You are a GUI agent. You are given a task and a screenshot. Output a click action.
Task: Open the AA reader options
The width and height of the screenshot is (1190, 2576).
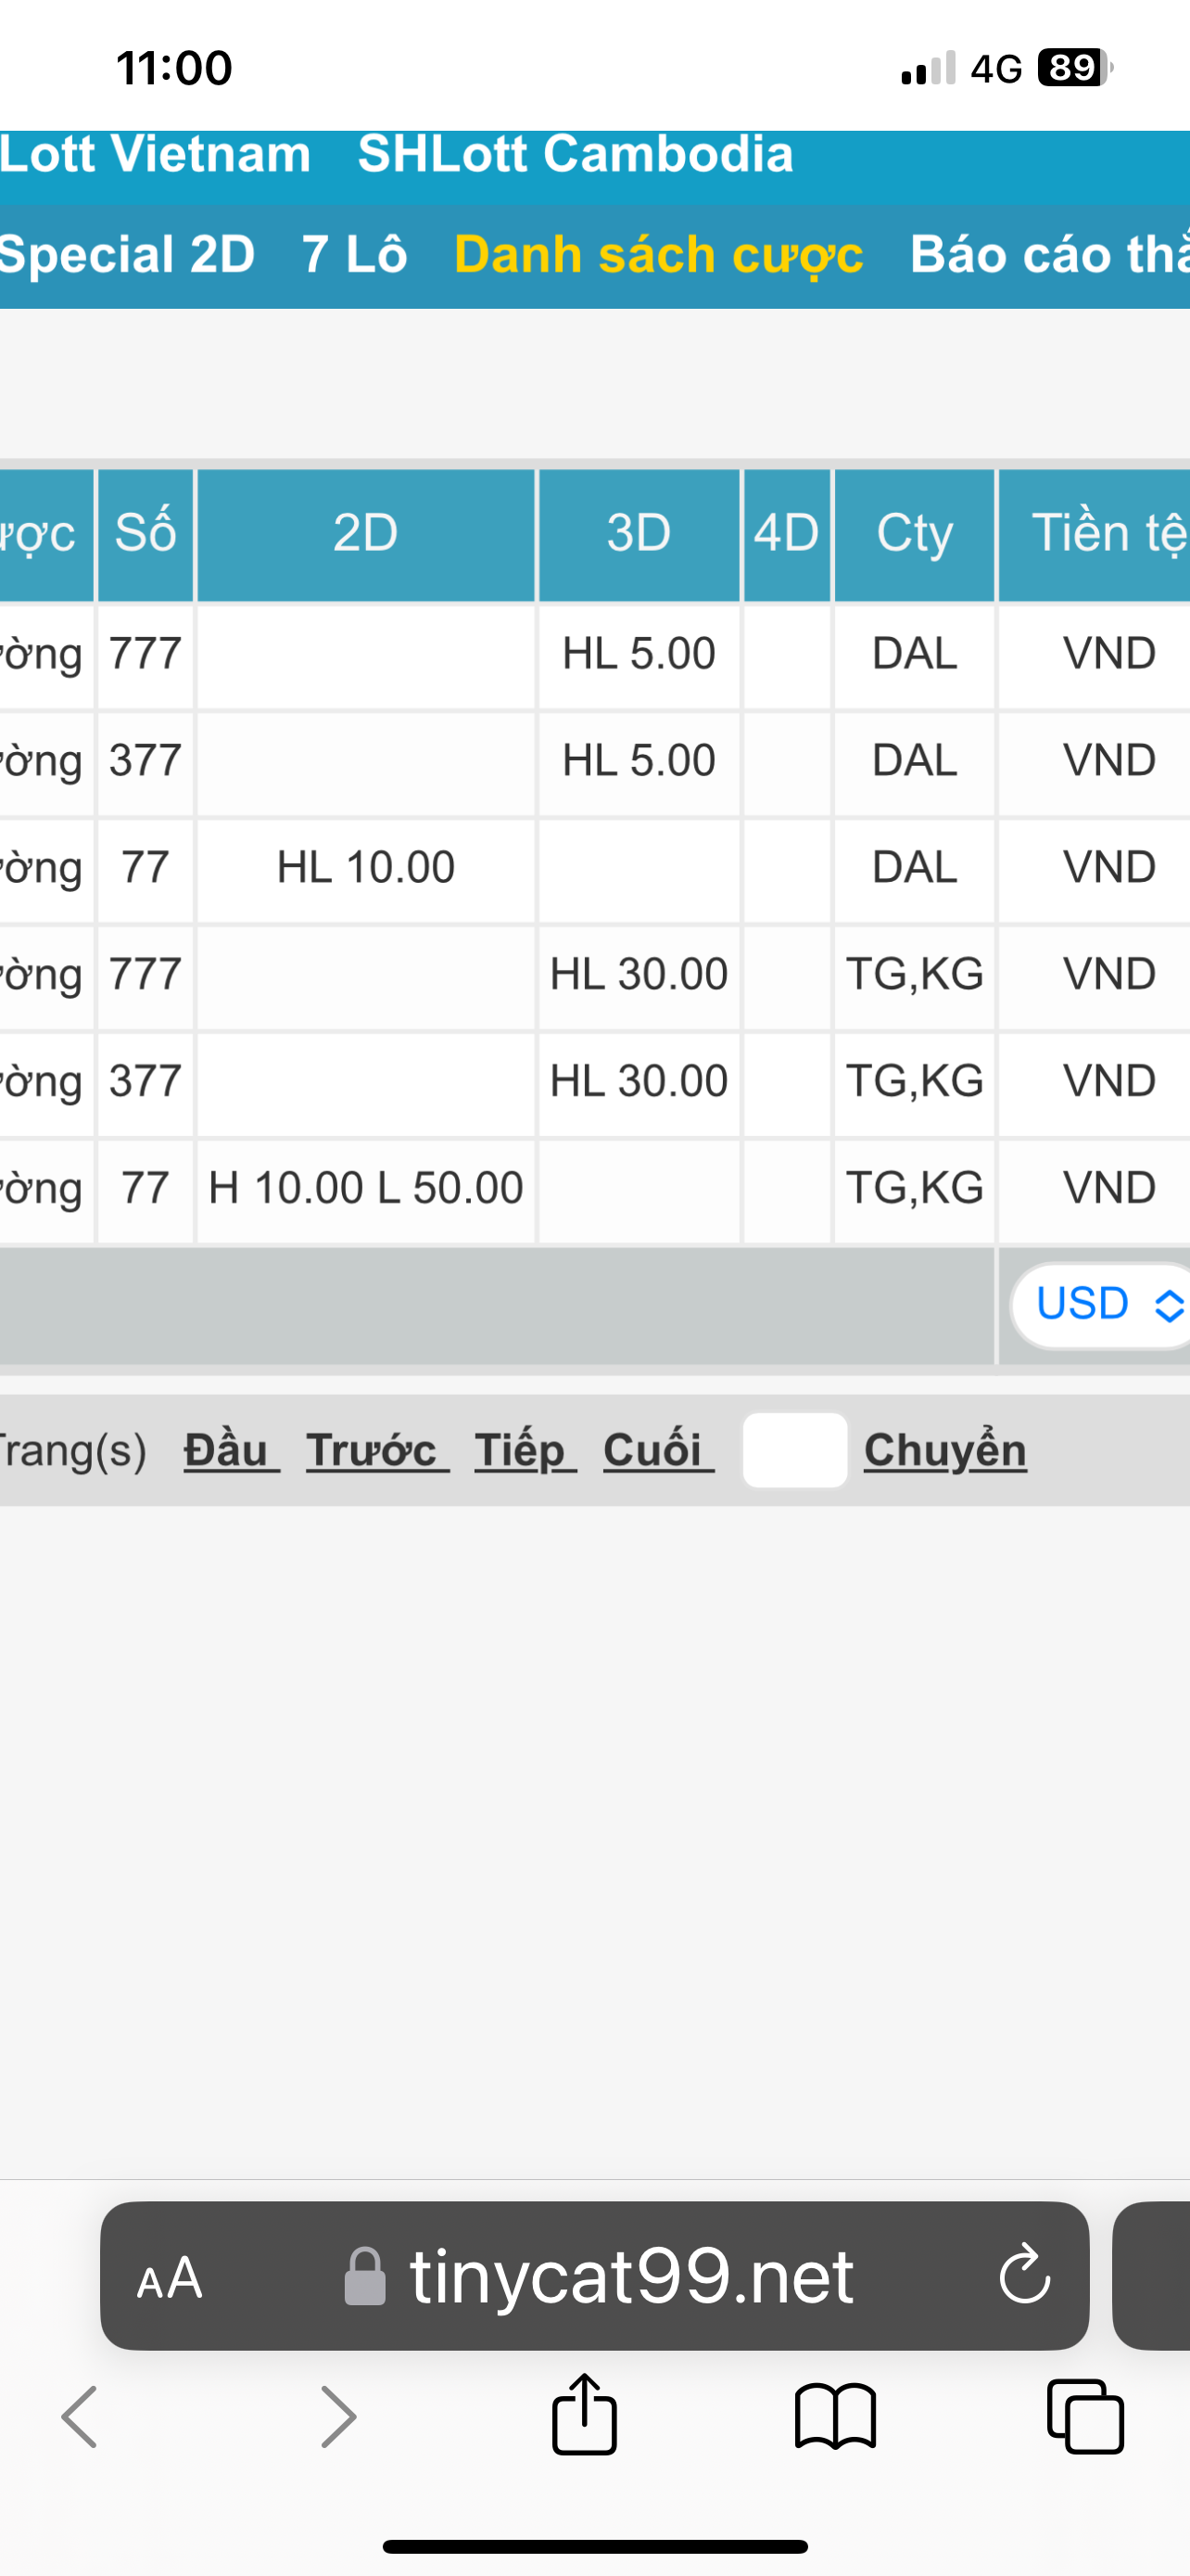click(170, 2278)
